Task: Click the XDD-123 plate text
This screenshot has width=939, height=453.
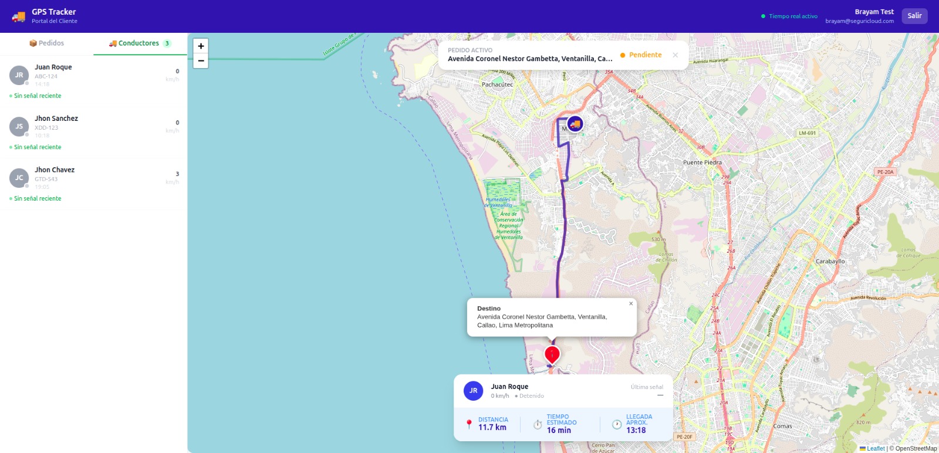Action: coord(46,128)
